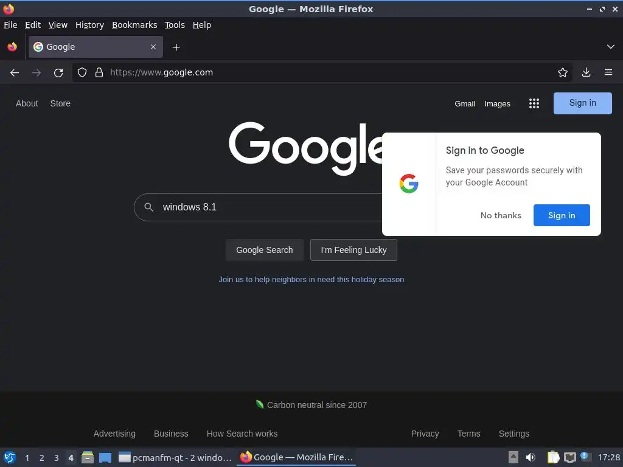Go back using the back arrow

(15, 73)
